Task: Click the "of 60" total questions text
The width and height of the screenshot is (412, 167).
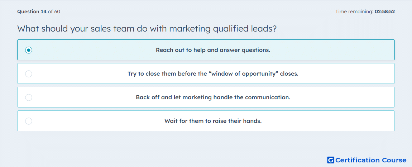Action: point(54,11)
